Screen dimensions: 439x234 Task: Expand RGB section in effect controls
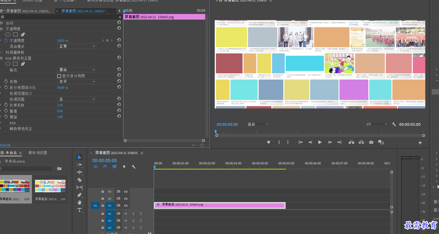coord(1,123)
